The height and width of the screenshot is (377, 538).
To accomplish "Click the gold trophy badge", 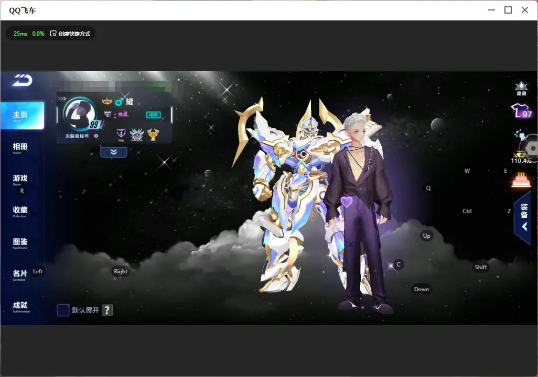I will 153,135.
